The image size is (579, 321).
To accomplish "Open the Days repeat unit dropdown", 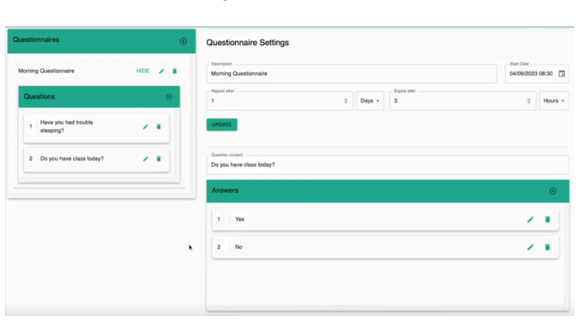I will [x=370, y=100].
